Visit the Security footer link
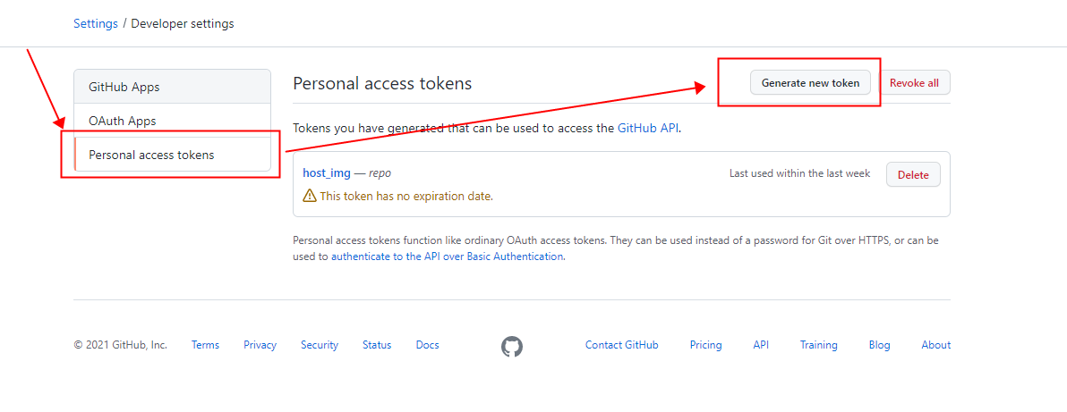The image size is (1067, 412). coord(320,345)
